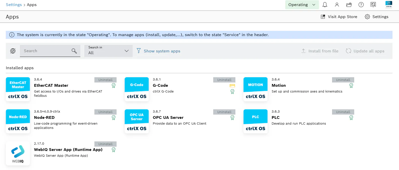
Task: Click the ctrlX OS logo icon in header
Action: [x=389, y=4]
